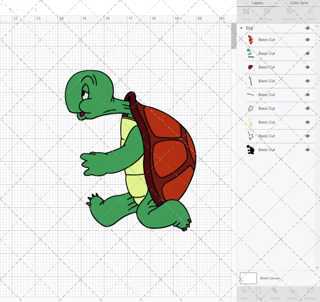
Task: Select the thin maroon line layer thumbnail
Action: [251, 81]
